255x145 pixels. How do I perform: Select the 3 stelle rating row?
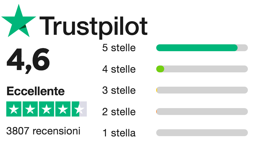[x=119, y=90]
